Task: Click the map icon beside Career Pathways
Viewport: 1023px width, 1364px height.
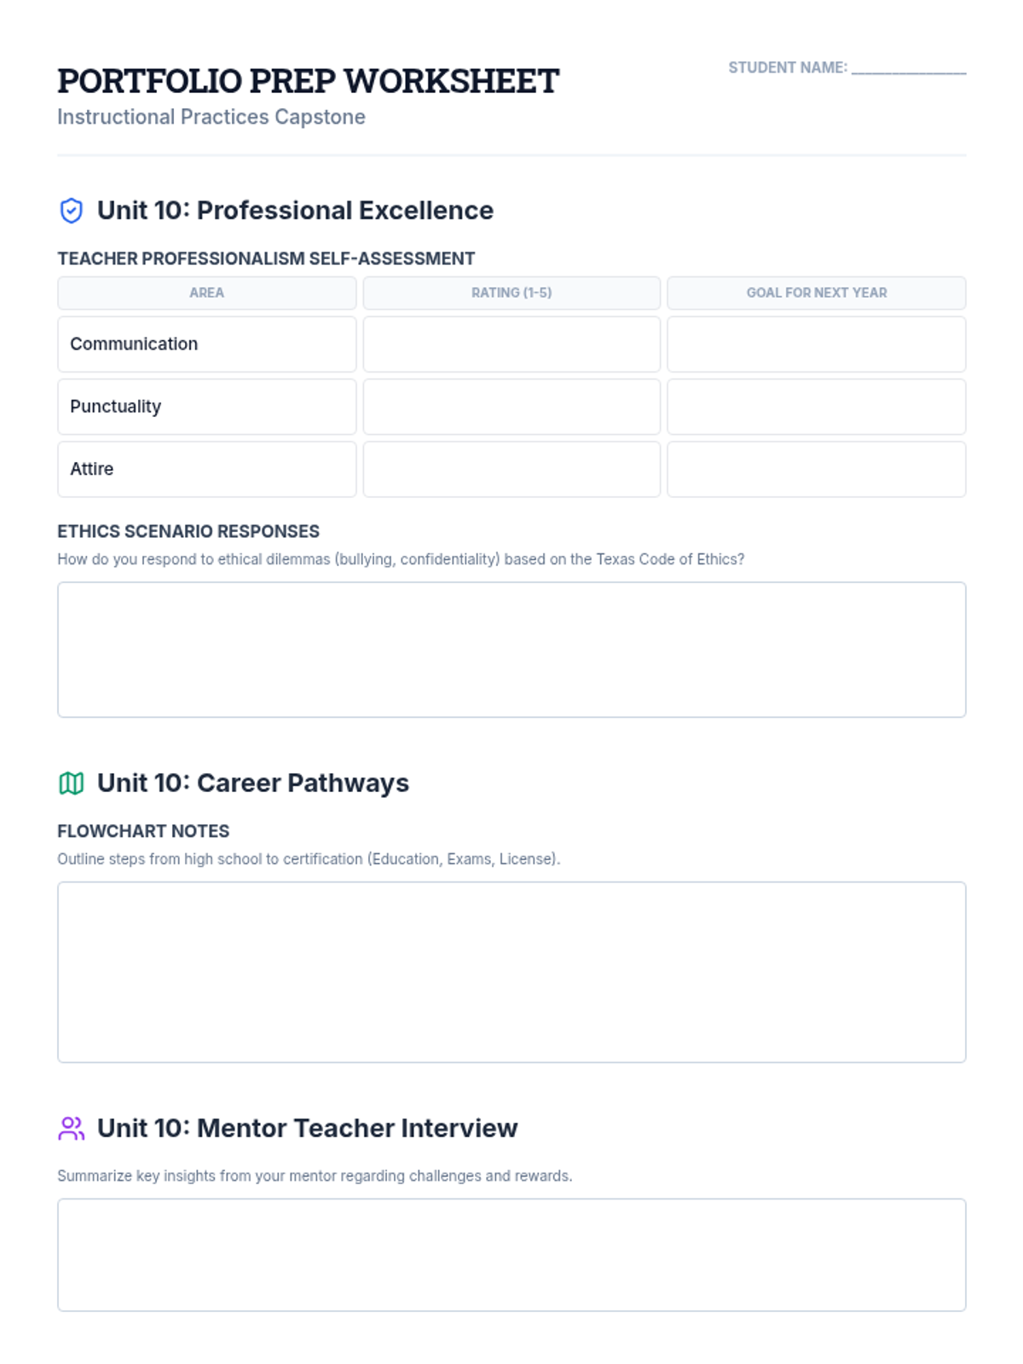Action: coord(72,783)
